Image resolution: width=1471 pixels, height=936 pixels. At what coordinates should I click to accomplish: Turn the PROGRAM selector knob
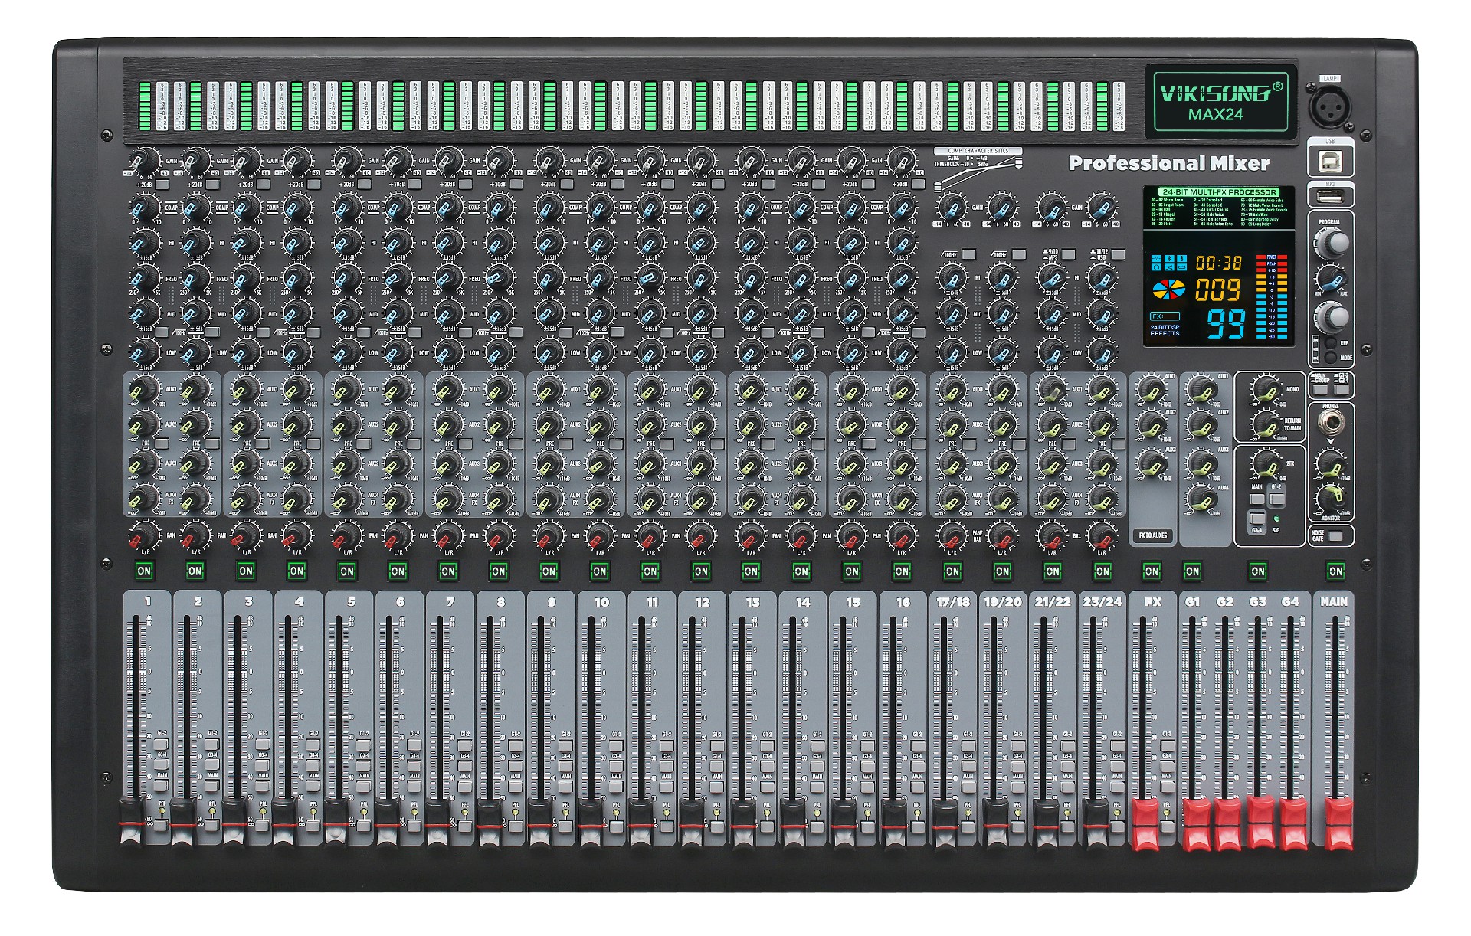(1332, 243)
